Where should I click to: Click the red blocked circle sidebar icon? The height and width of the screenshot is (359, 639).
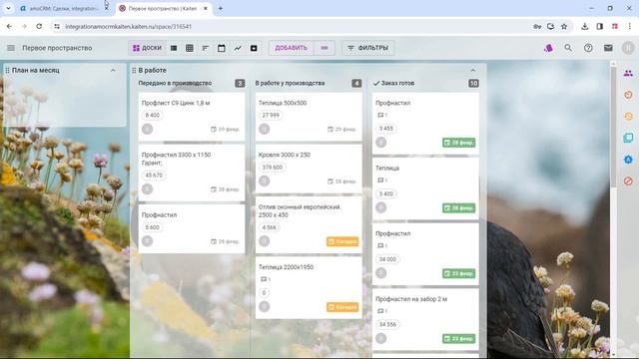[628, 180]
